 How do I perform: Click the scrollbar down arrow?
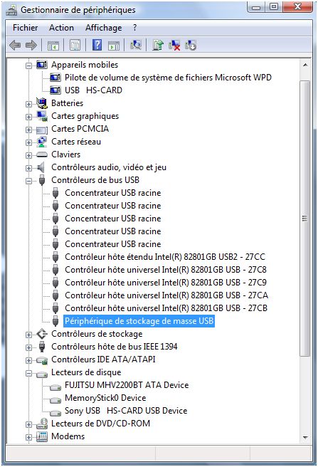click(305, 437)
